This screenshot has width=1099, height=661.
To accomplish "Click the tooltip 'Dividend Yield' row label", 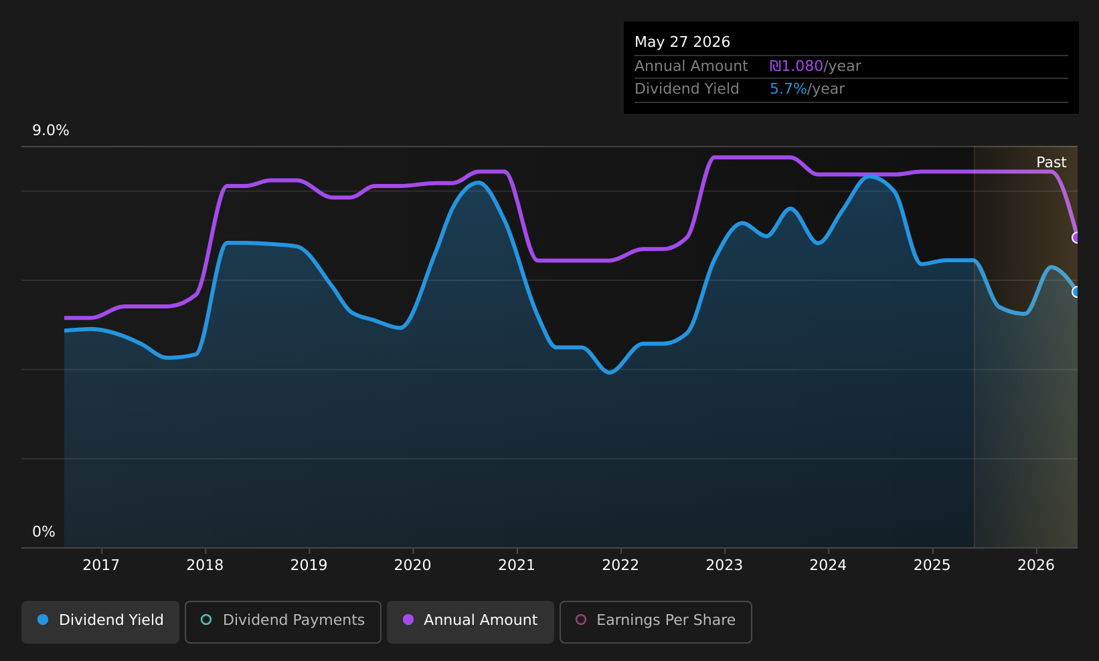I will click(x=687, y=89).
